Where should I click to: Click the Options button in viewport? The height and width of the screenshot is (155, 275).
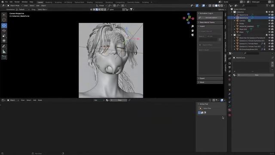[222, 9]
